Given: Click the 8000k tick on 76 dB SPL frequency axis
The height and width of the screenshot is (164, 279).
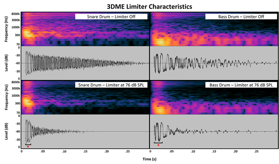Looking at the screenshot, I should (x=16, y=82).
